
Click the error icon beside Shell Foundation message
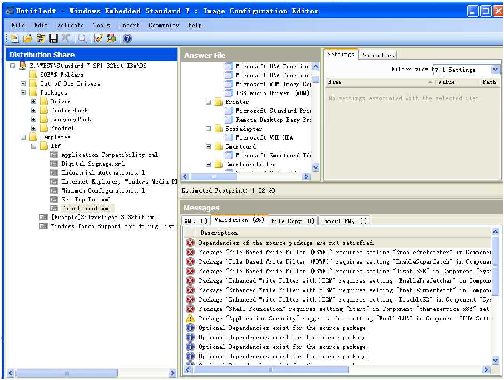(190, 309)
